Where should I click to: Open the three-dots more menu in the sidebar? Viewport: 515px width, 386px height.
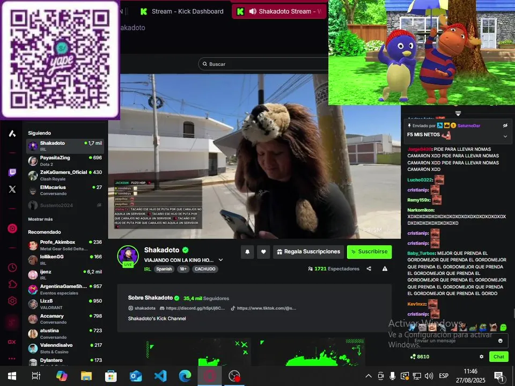click(x=12, y=359)
